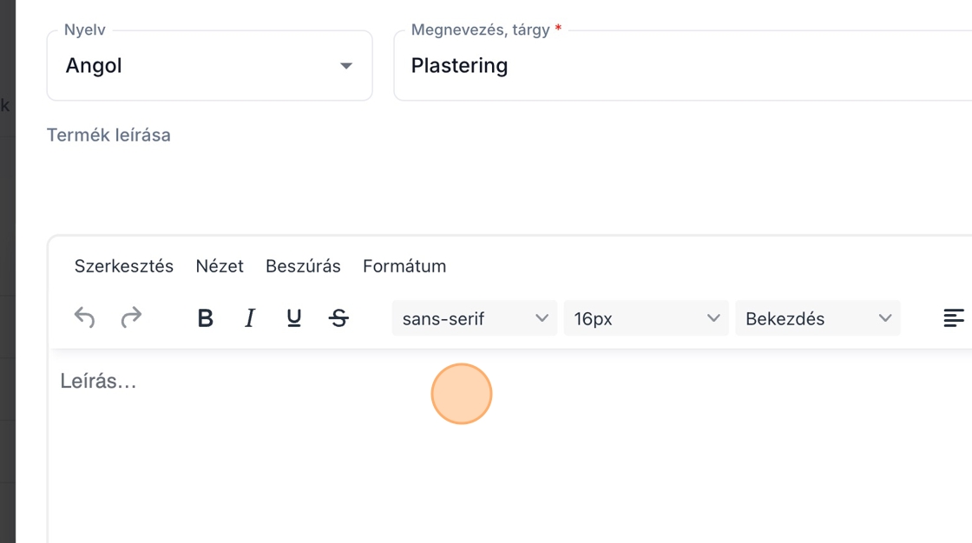Click the text alignment icon
Viewport: 972px width, 543px height.
954,318
